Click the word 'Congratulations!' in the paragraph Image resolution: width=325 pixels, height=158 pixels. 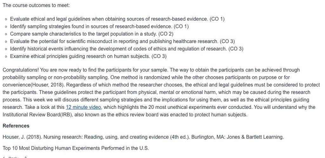click(x=21, y=70)
